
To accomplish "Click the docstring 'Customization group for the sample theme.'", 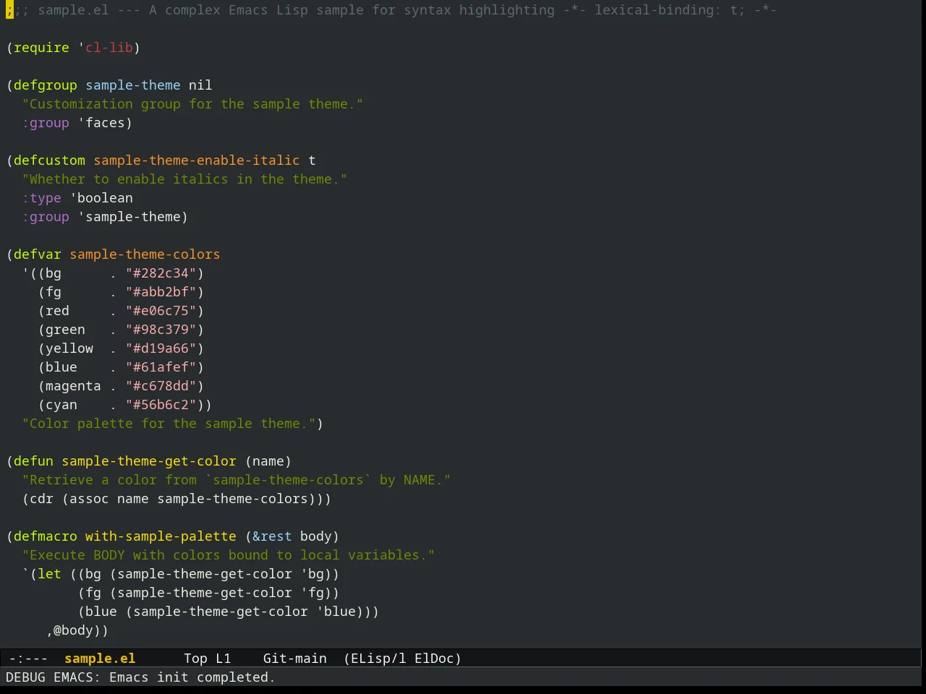I will (192, 104).
